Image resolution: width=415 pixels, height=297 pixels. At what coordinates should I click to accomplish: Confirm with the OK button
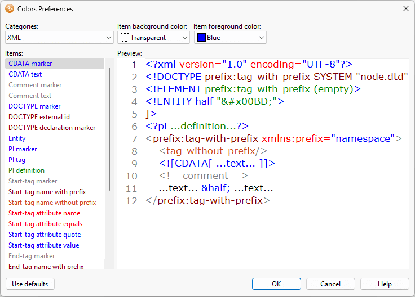pyautogui.click(x=276, y=284)
